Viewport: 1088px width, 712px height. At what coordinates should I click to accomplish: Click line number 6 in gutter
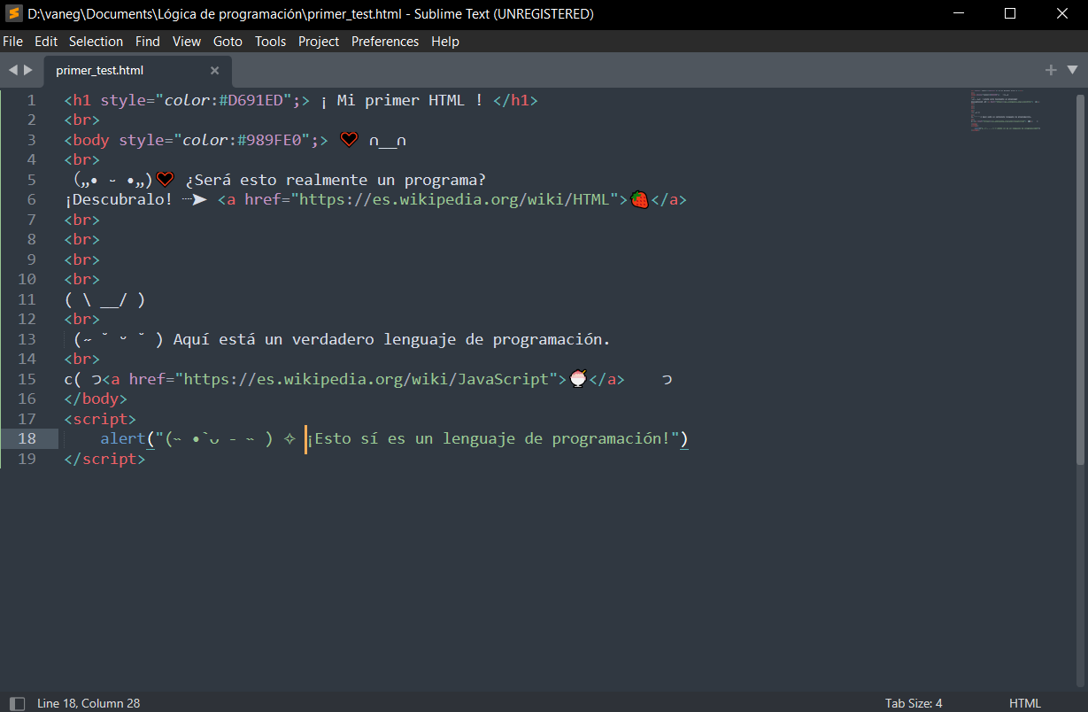click(32, 199)
